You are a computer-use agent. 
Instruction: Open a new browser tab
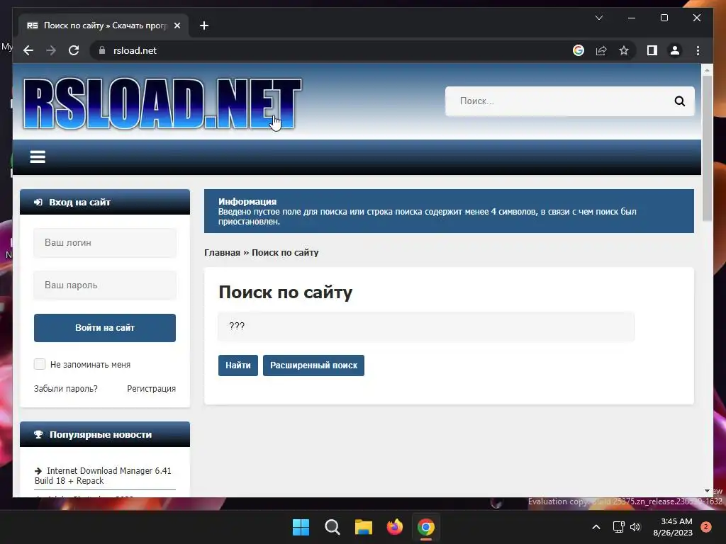203,25
